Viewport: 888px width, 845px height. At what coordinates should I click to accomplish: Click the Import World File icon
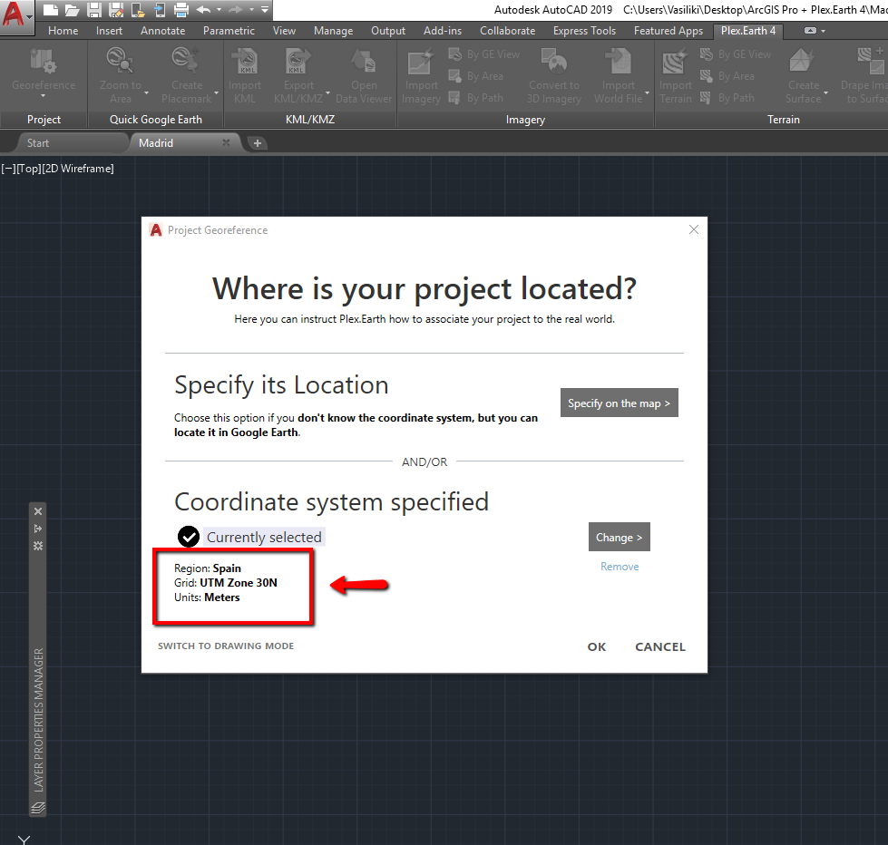click(618, 61)
